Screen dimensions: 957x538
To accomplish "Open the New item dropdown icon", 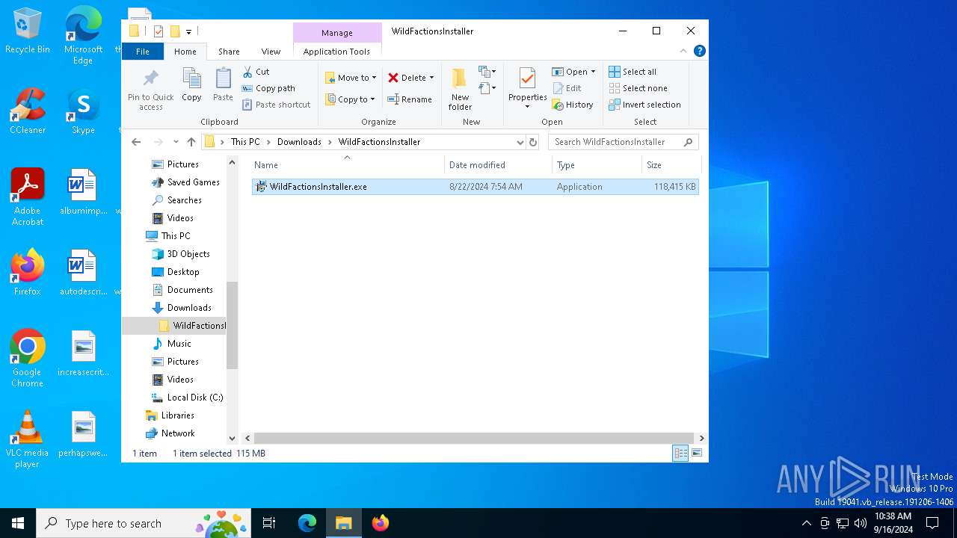I will [487, 72].
